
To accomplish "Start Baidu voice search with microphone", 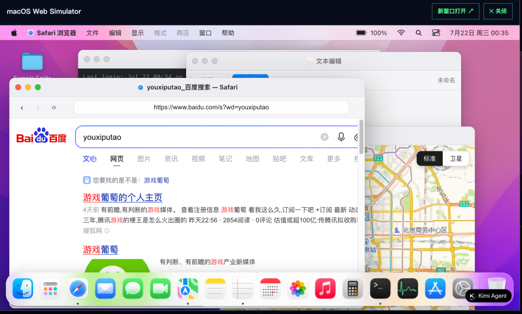I will (x=341, y=136).
